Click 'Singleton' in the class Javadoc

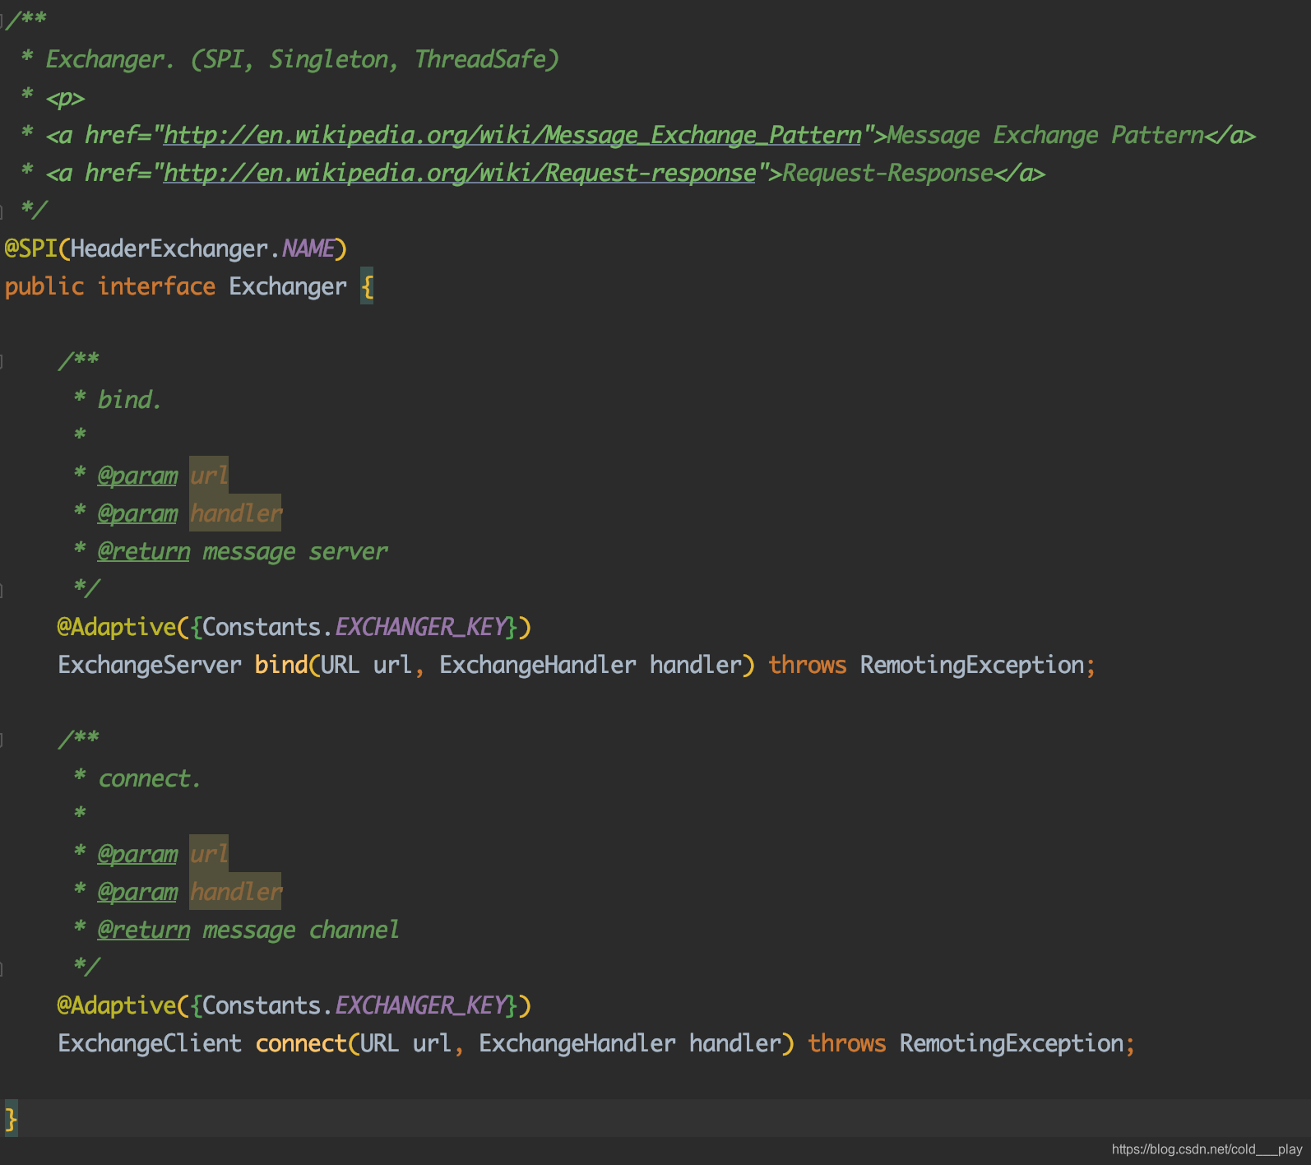328,59
